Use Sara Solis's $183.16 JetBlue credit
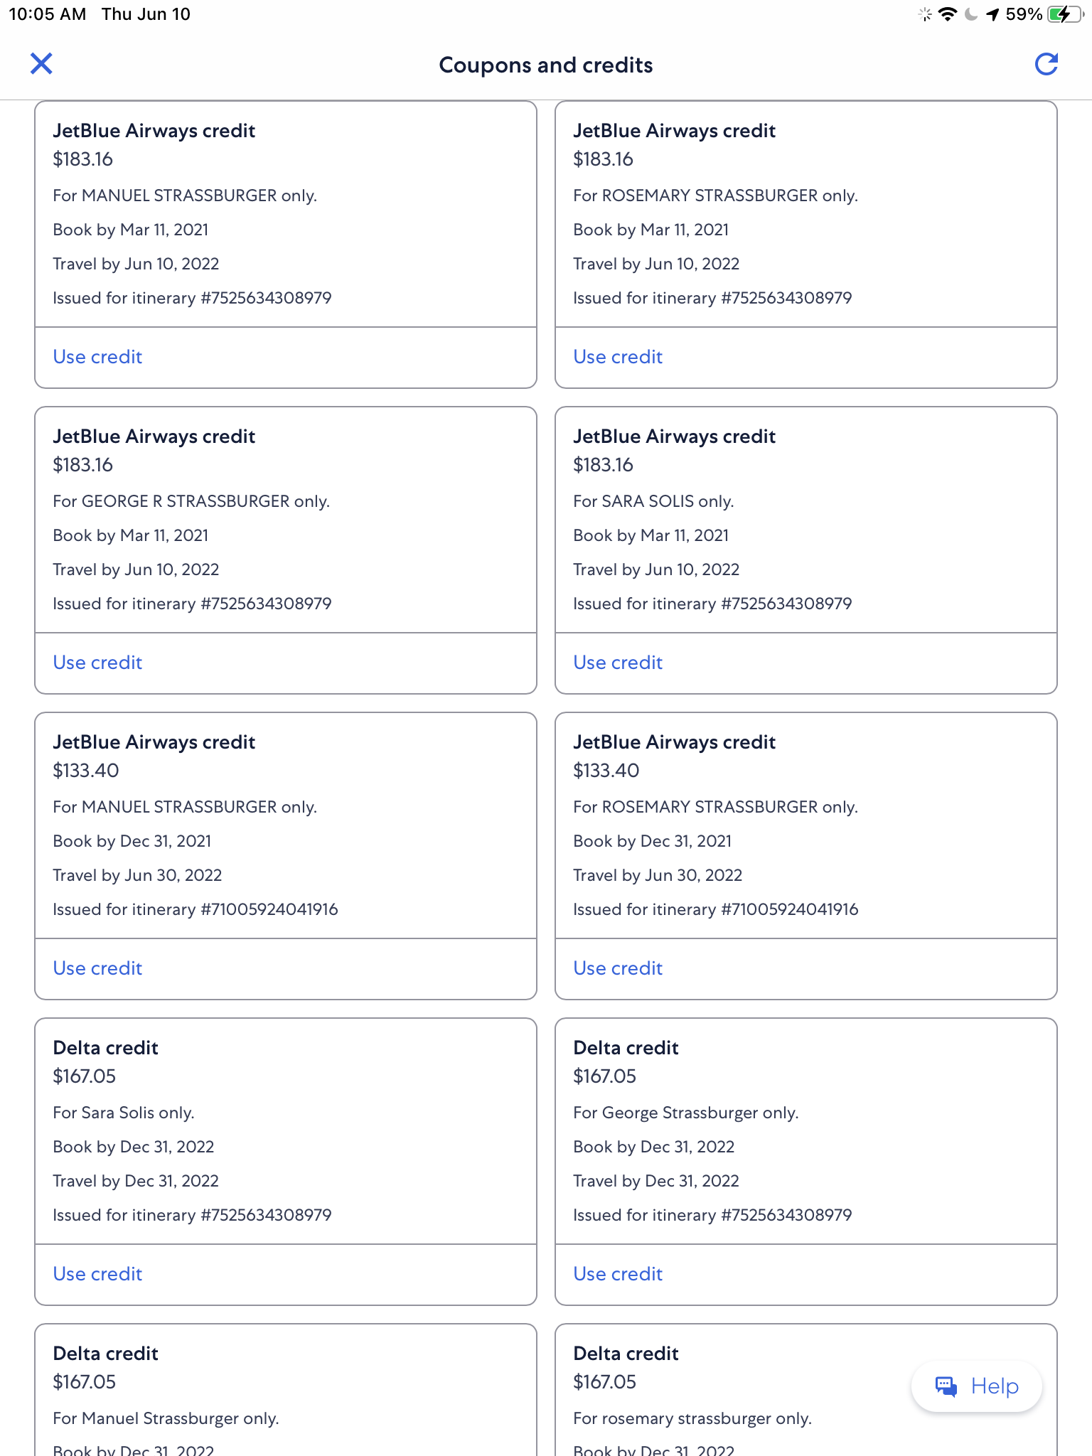1092x1456 pixels. [x=618, y=663]
